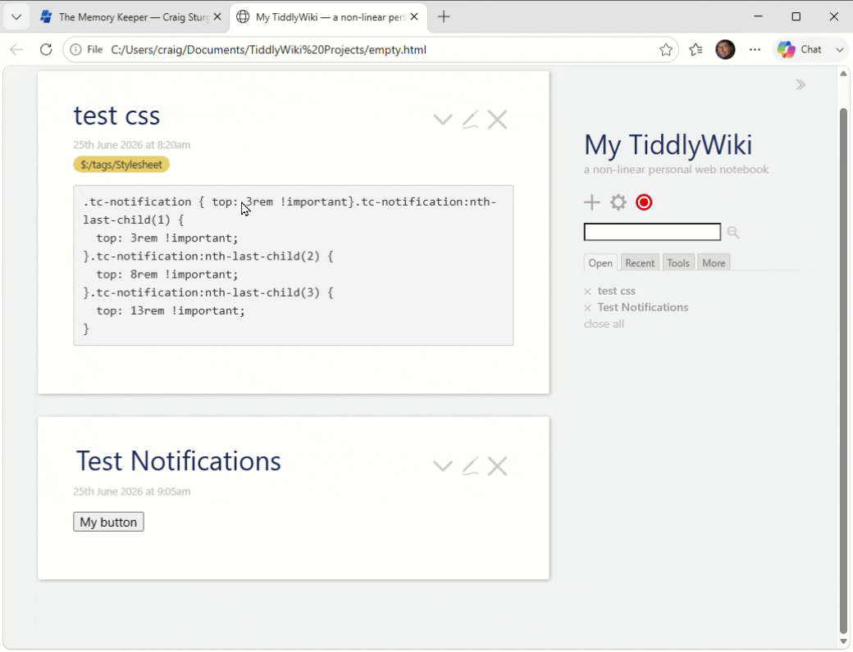
Task: Switch to the Open sidebar tab
Action: click(x=600, y=263)
